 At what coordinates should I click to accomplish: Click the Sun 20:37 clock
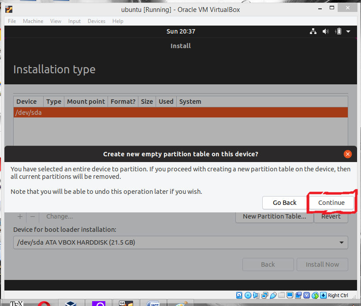[x=181, y=31]
